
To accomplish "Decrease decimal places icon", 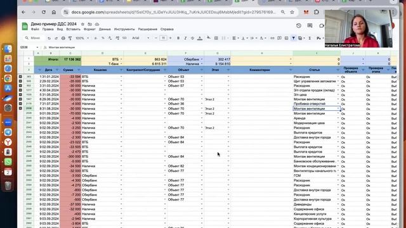I will 110,38.
